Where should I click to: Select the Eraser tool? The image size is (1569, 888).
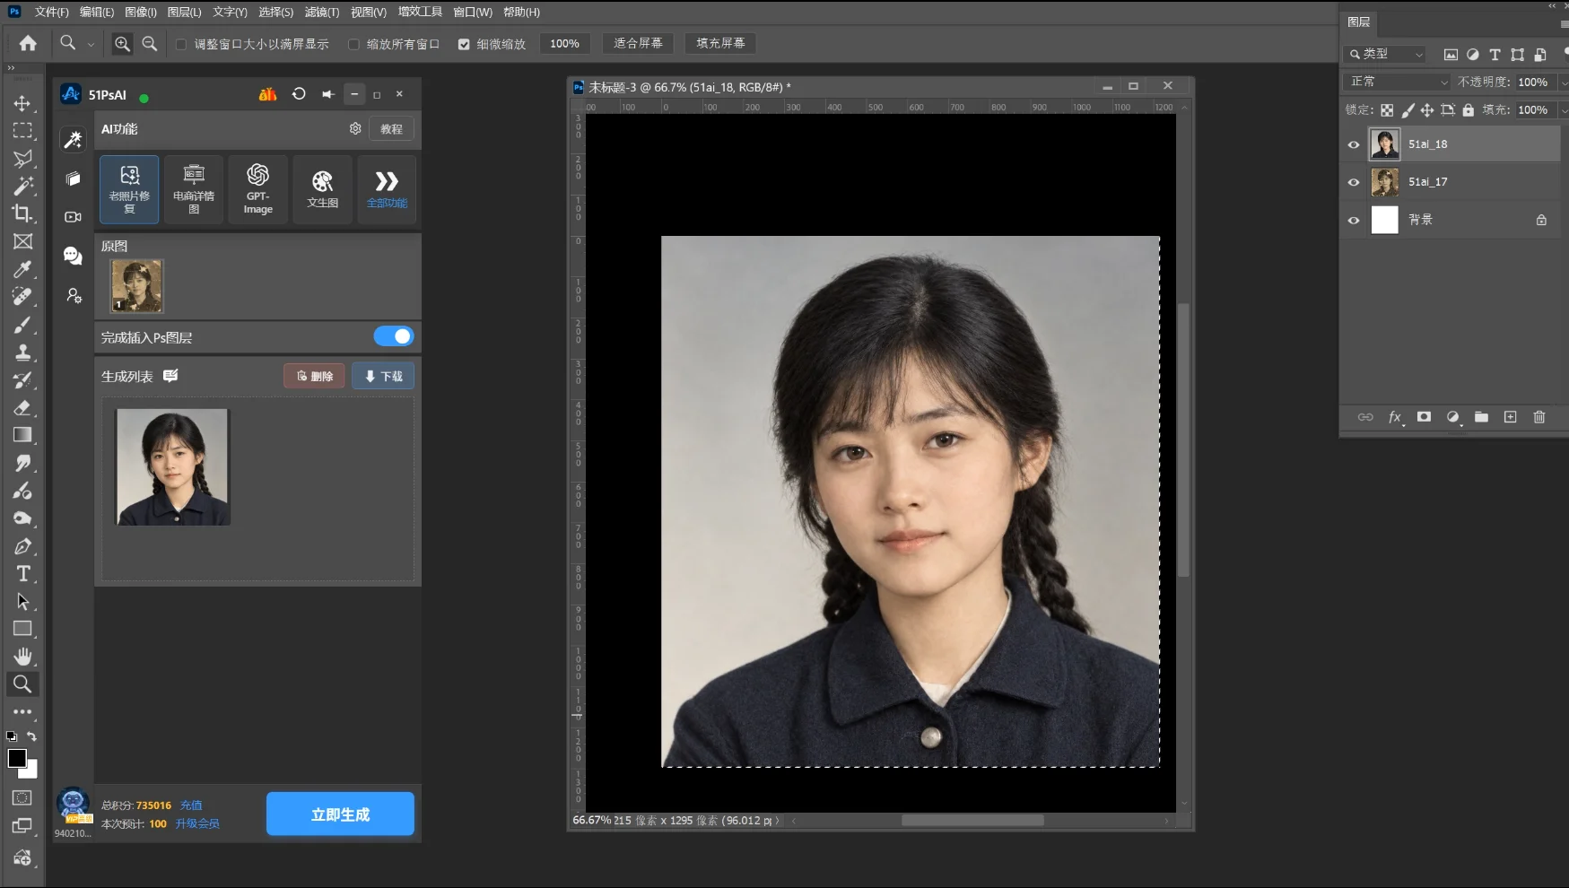[22, 407]
